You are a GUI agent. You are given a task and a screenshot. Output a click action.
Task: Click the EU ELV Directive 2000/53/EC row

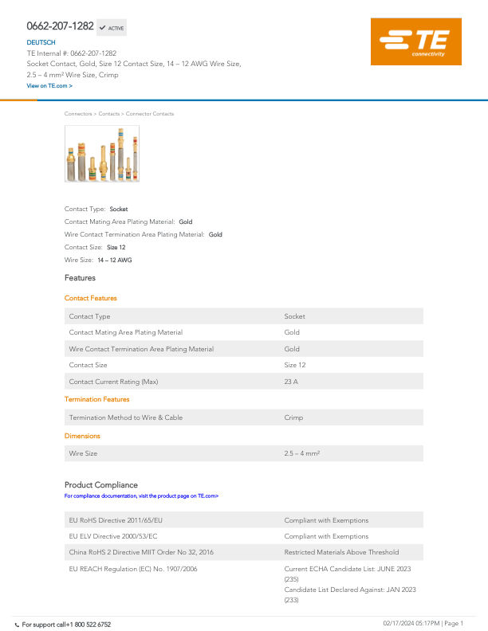[x=243, y=536]
